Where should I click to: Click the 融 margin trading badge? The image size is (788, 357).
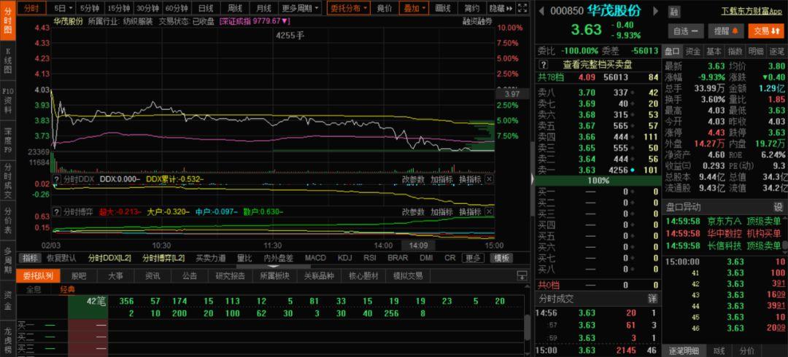click(674, 13)
